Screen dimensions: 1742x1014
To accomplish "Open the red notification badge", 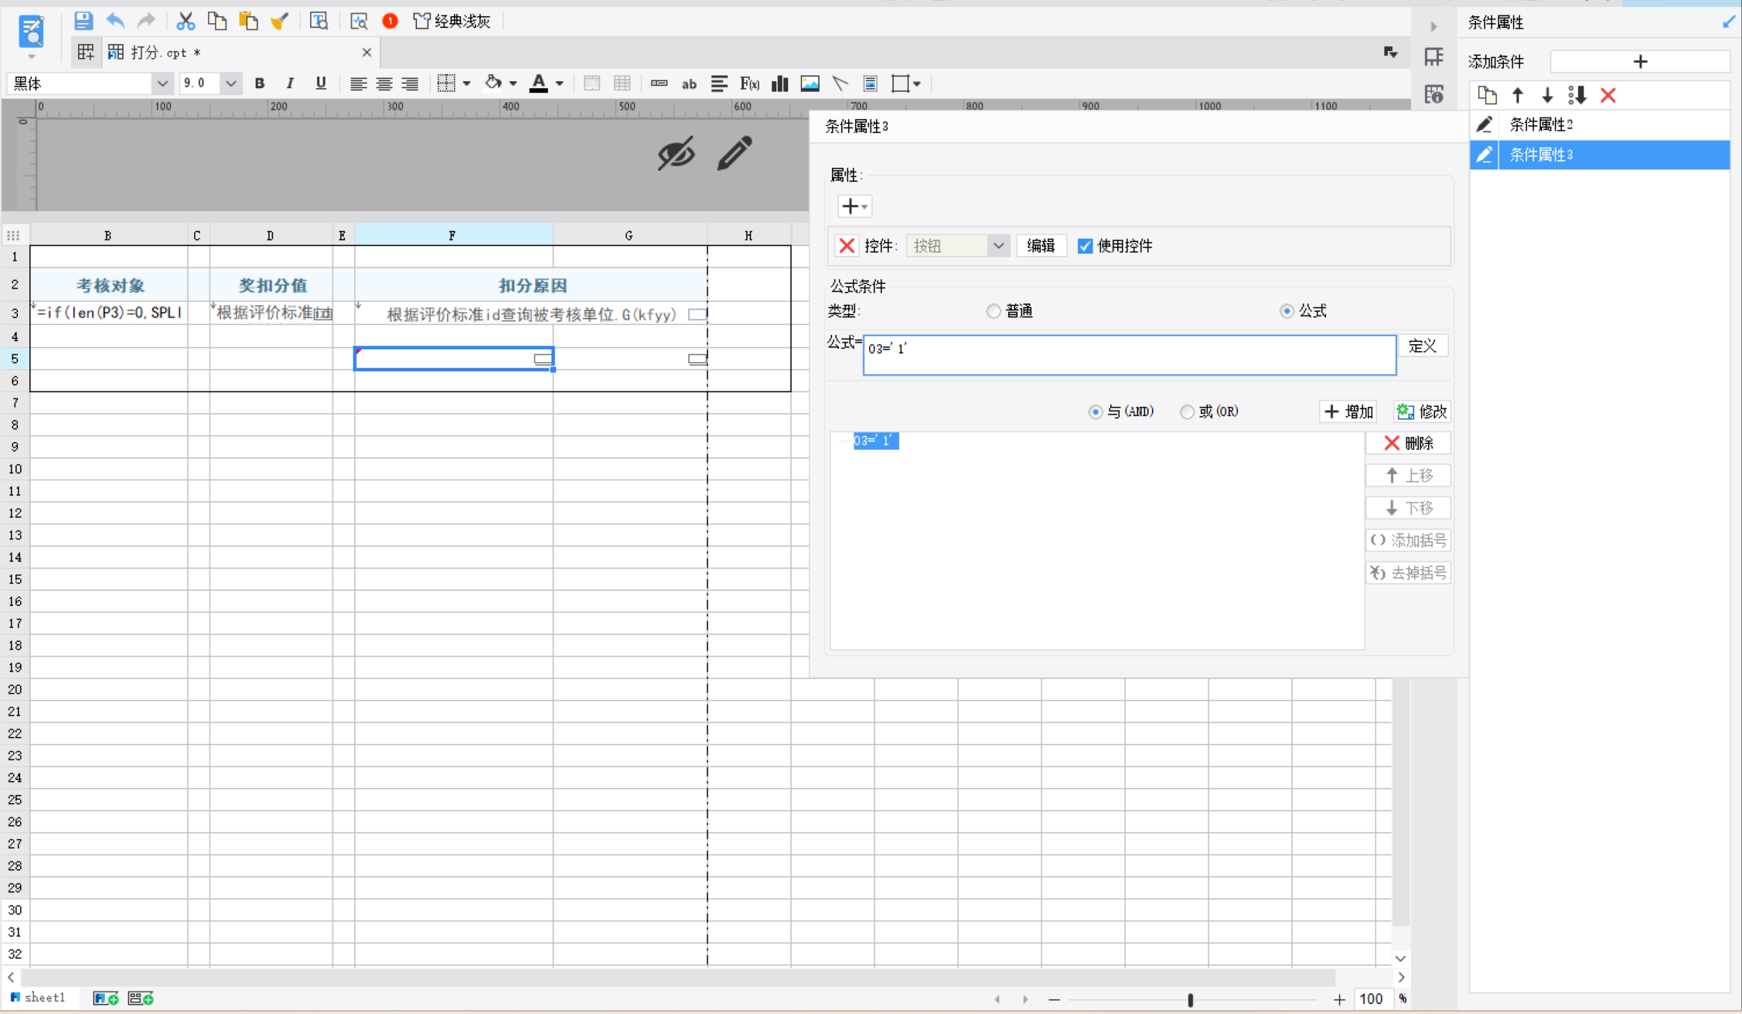I will (x=390, y=21).
